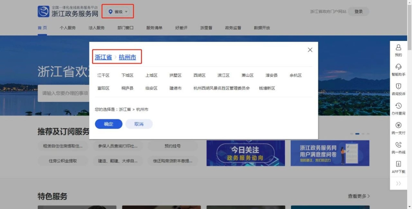Screen dimensions: 412x209
Task: Open the 统一热线 phone icon
Action: click(399, 145)
